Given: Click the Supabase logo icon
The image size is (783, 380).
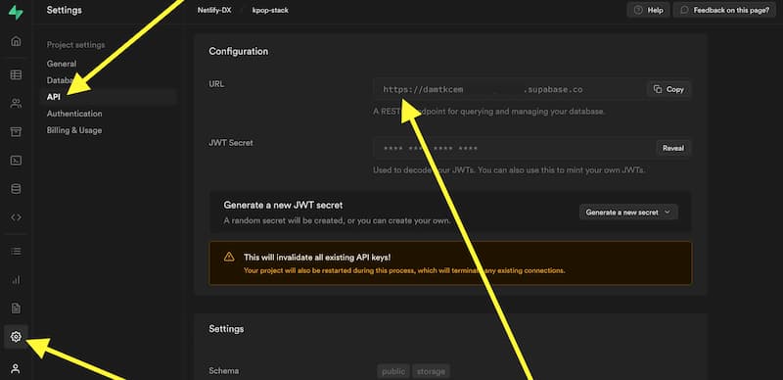Looking at the screenshot, I should pyautogui.click(x=16, y=12).
